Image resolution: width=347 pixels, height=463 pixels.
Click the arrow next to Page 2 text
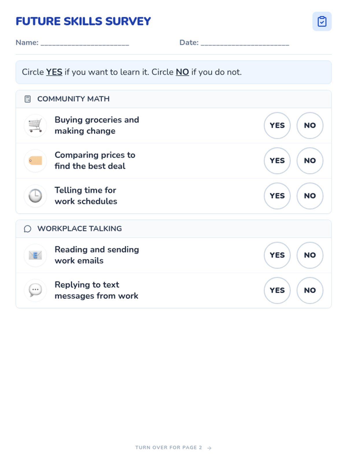click(209, 448)
